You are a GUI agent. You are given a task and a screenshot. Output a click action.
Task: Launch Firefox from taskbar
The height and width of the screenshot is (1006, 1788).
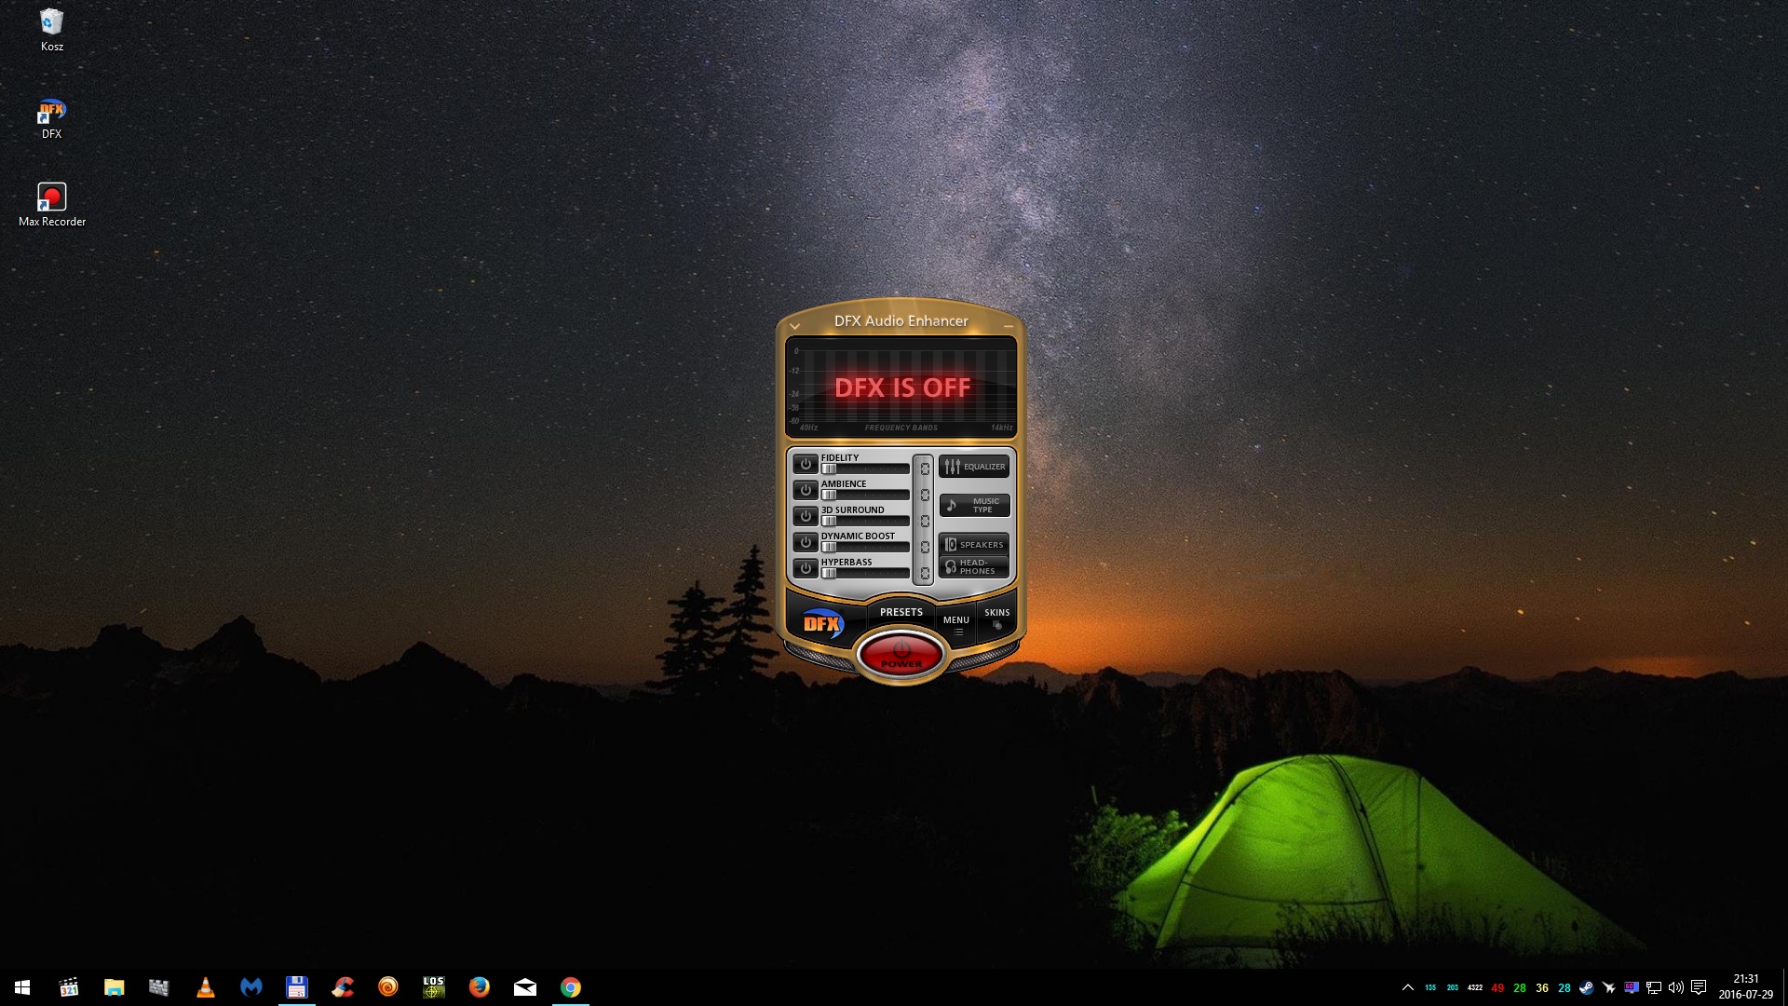[479, 987]
